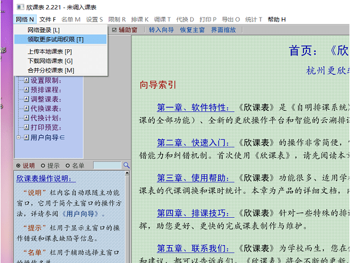This screenshot has height=263, width=350.
Task: Choose 下载网络课表 [G] menu entry
Action: pos(50,61)
